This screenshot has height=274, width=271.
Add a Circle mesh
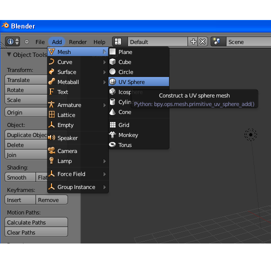tap(138, 72)
